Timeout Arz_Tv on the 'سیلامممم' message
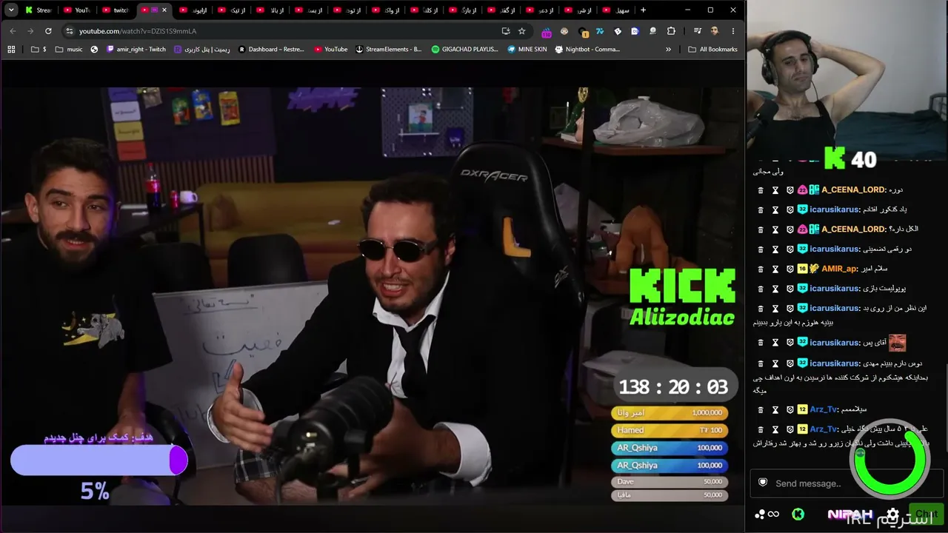Screen dimensions: 948x533 click(x=775, y=409)
